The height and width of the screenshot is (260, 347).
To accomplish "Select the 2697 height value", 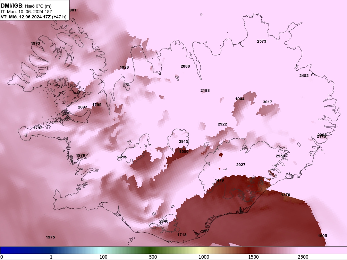I will tap(83, 107).
